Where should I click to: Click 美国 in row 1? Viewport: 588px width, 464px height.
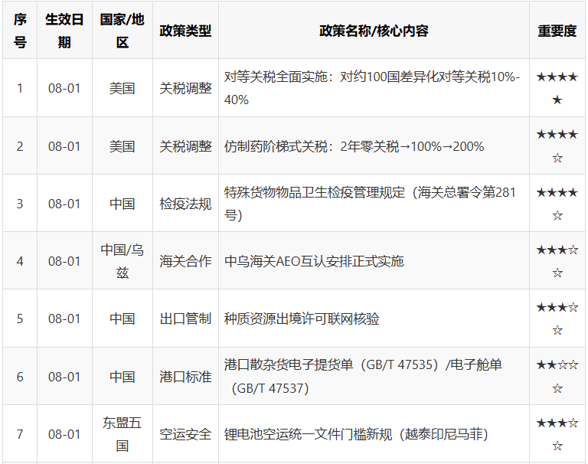pos(122,88)
